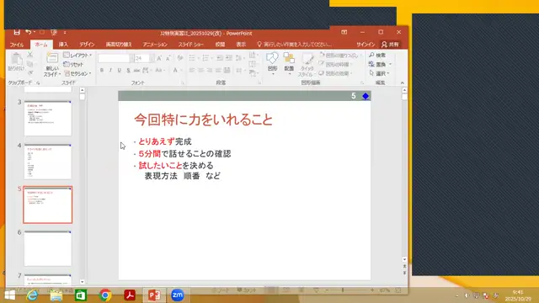539x303 pixels.
Task: Change text case with Aa button
Action: 159,70
